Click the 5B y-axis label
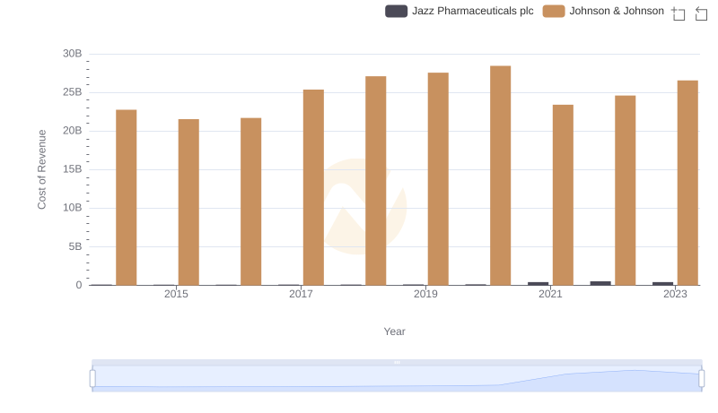 pos(75,246)
